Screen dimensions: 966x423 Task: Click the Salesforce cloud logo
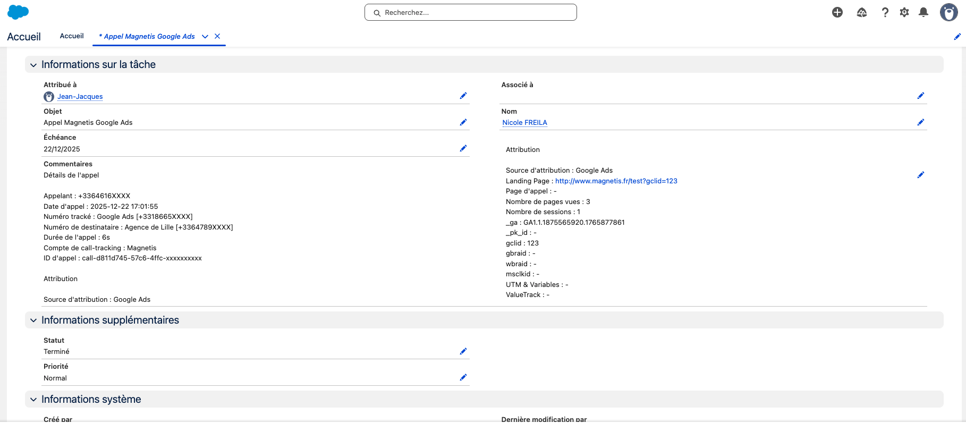tap(18, 12)
